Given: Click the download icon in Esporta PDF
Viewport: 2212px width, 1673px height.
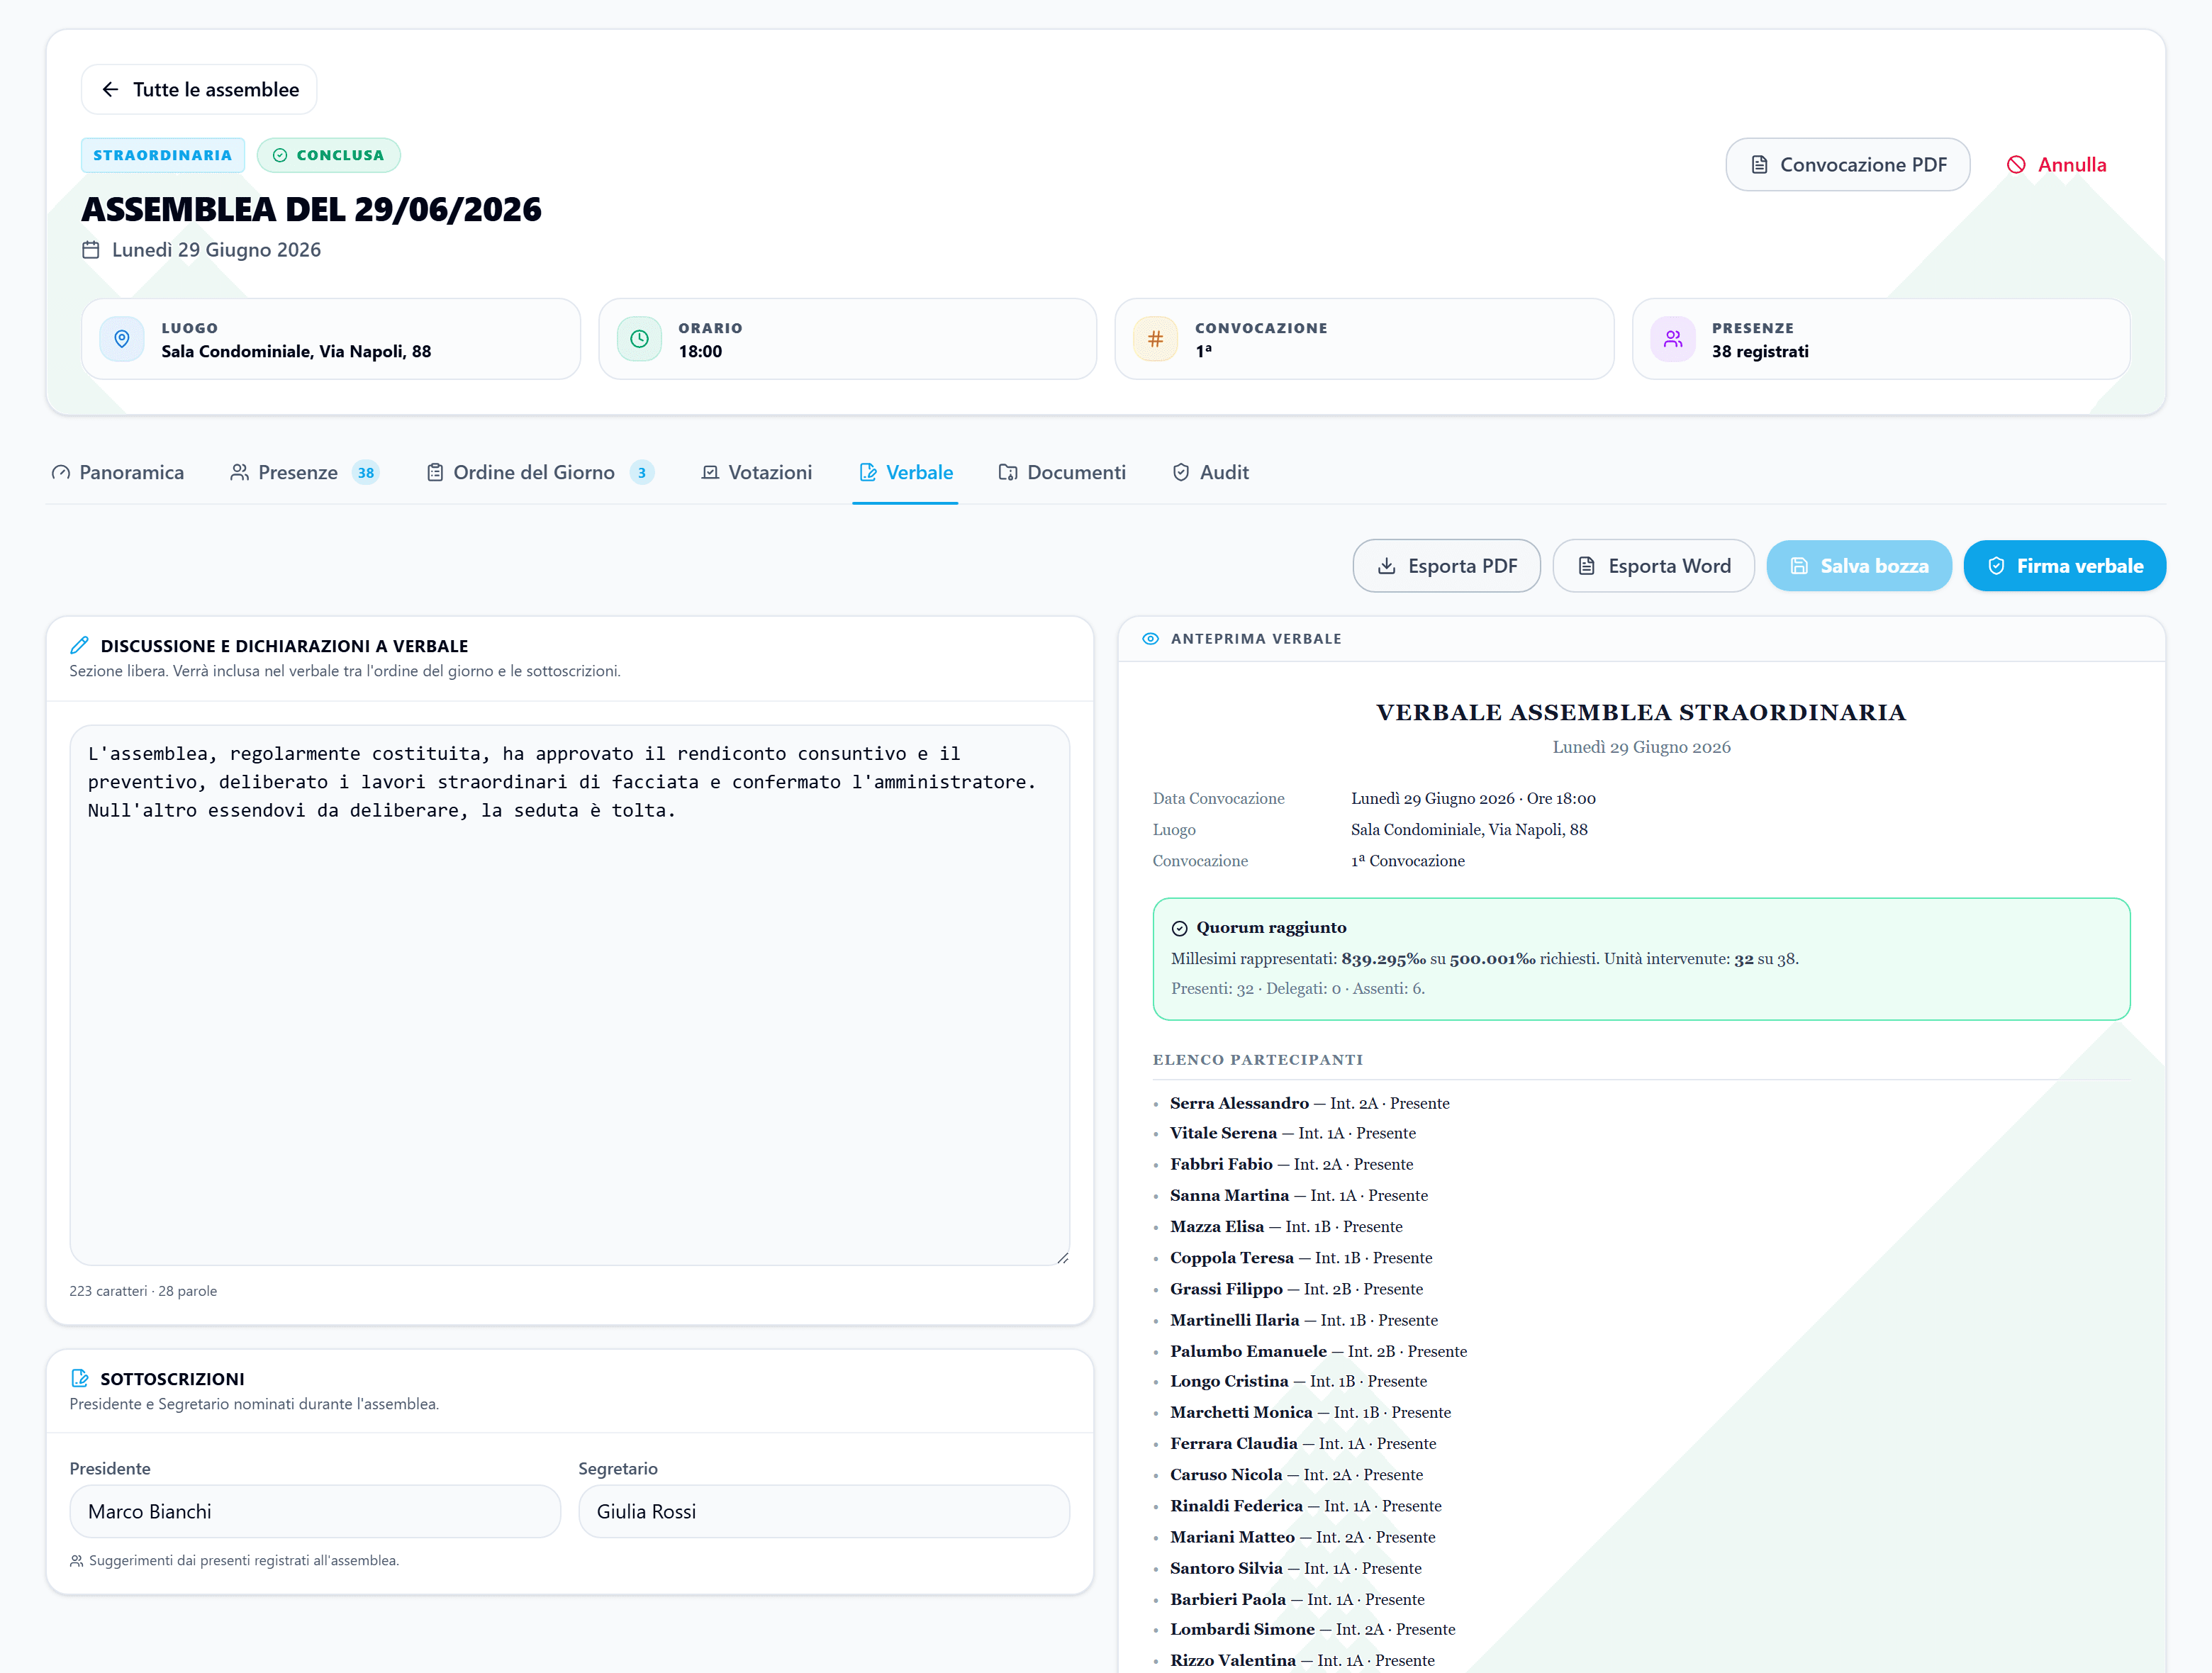Looking at the screenshot, I should [x=1387, y=566].
